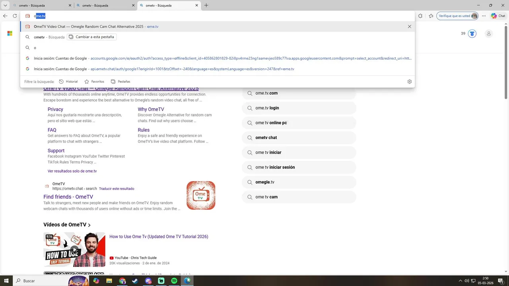509x286 pixels.
Task: Open the tab search dropdown arrow
Action: 5,6
